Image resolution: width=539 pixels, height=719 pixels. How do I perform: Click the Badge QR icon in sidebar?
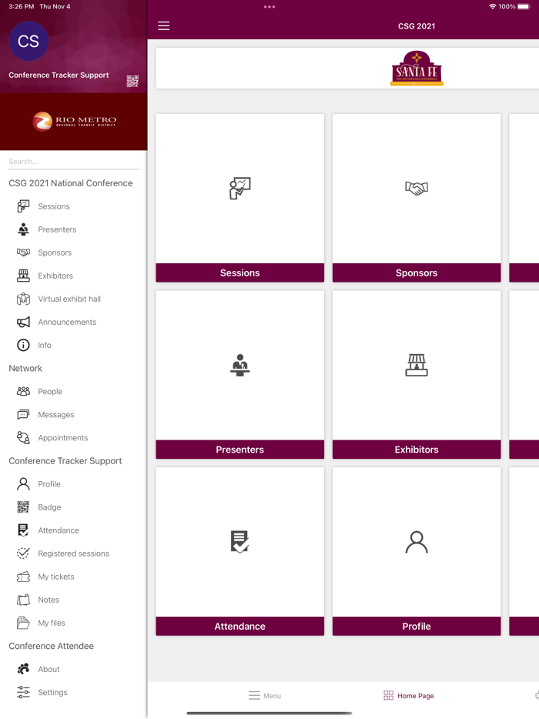[23, 507]
